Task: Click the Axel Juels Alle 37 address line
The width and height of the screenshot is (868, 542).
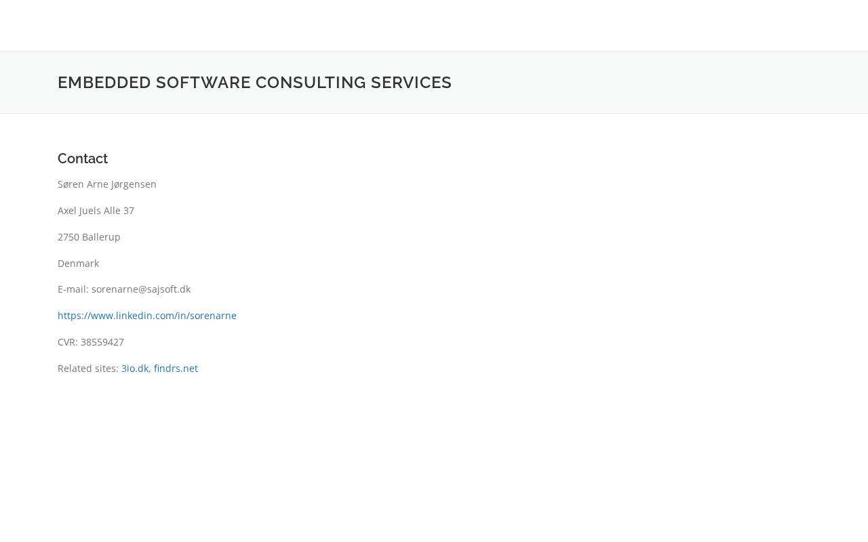Action: [x=96, y=211]
